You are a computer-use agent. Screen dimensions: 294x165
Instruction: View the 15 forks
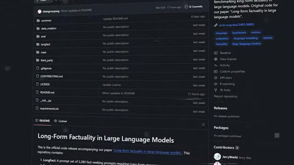pos(225,90)
